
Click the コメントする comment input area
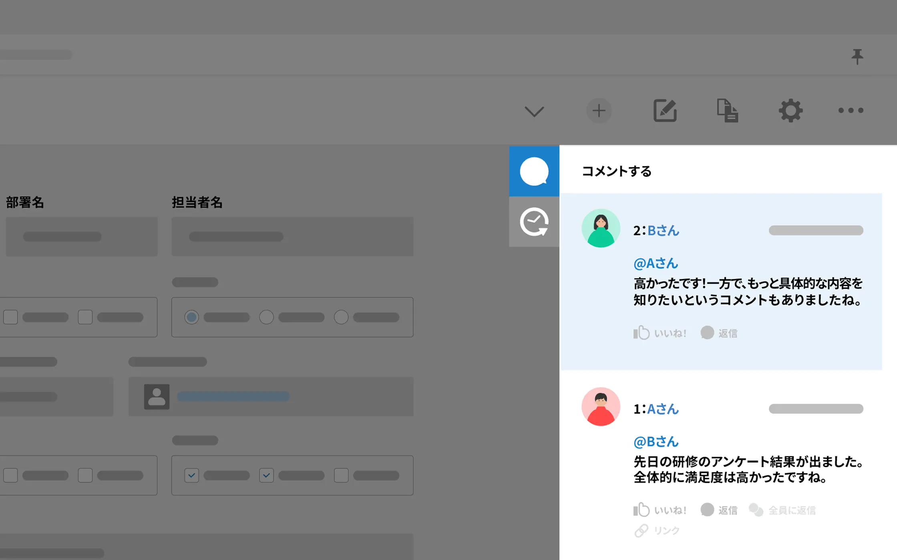tap(617, 171)
